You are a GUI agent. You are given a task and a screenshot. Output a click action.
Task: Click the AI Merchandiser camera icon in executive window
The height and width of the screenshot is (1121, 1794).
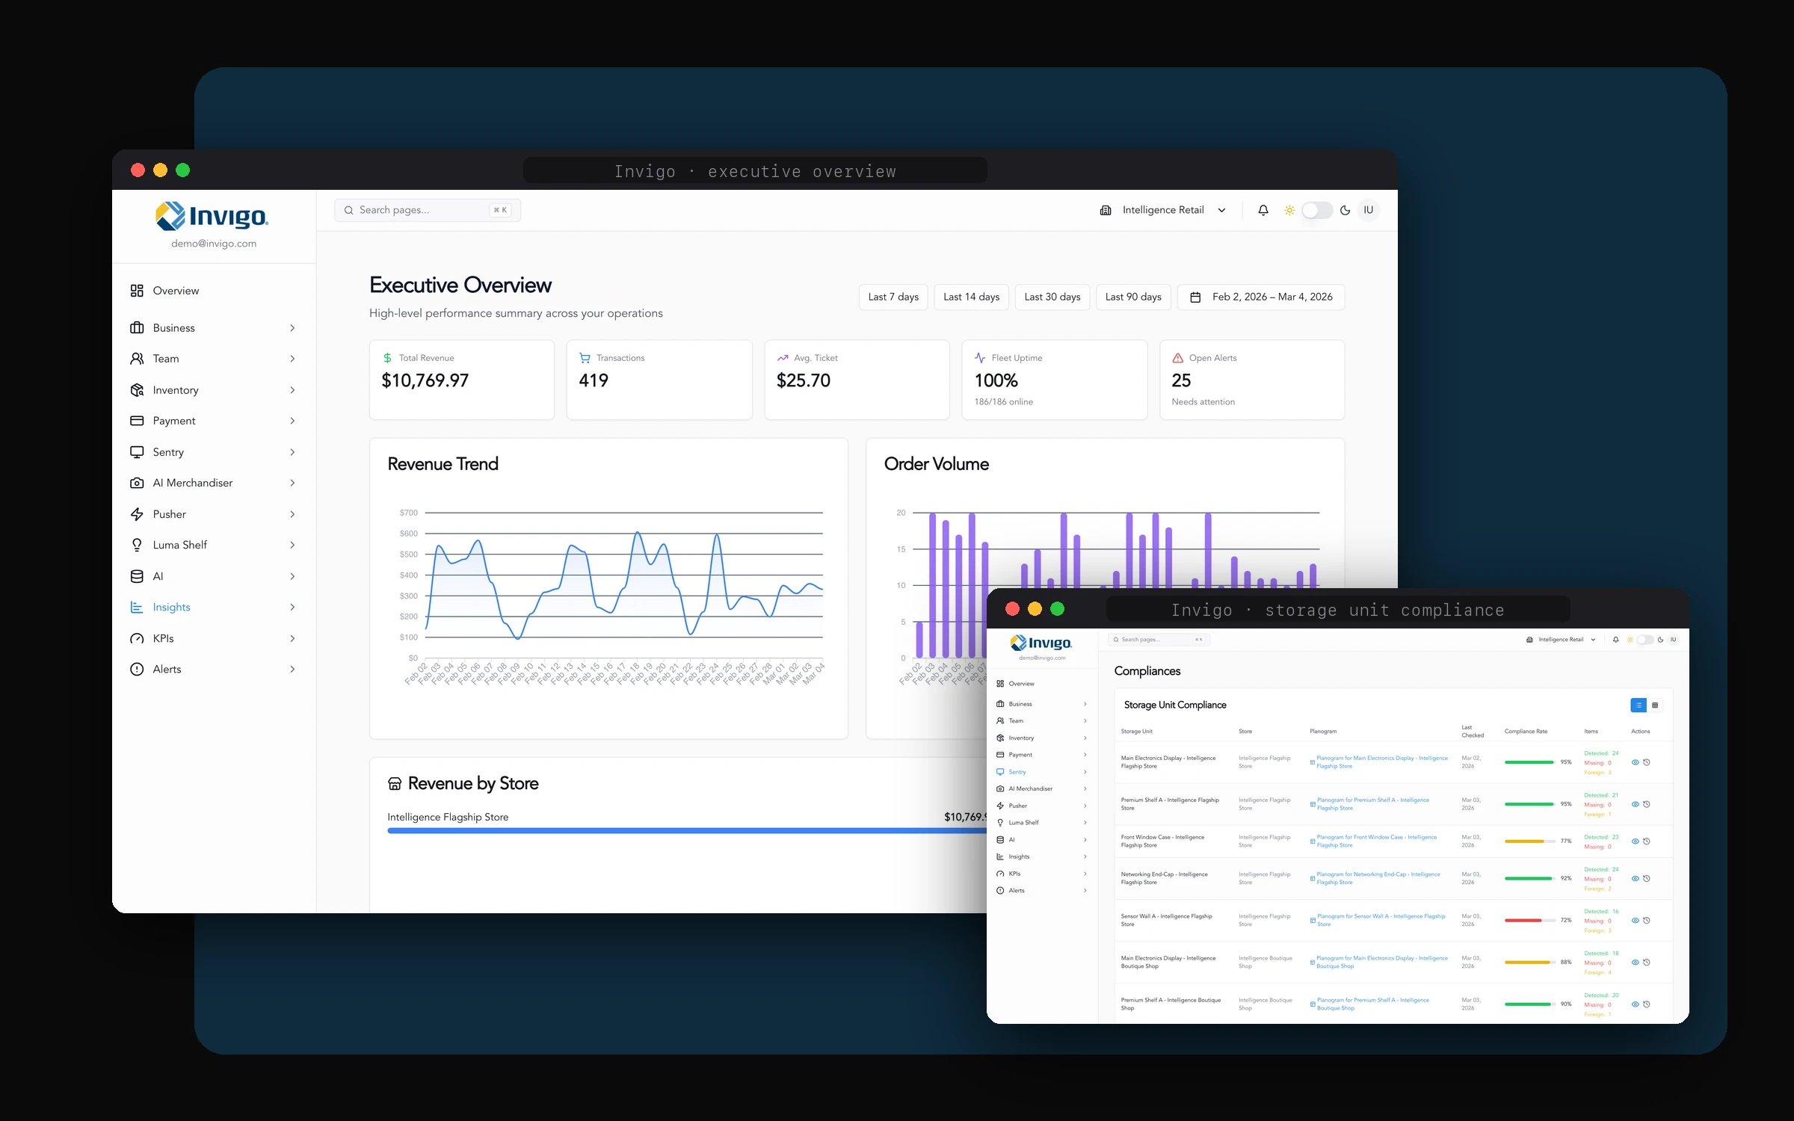(137, 483)
